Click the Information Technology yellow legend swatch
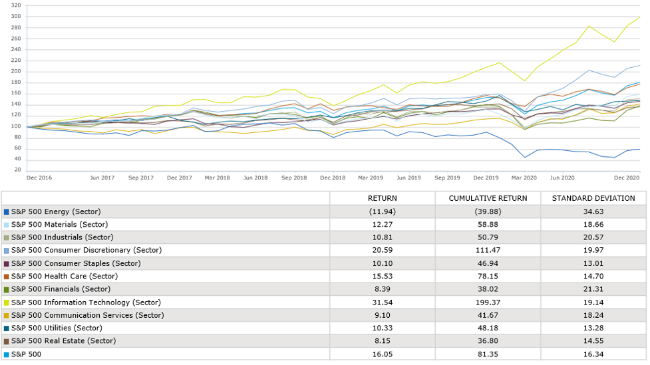 point(7,302)
